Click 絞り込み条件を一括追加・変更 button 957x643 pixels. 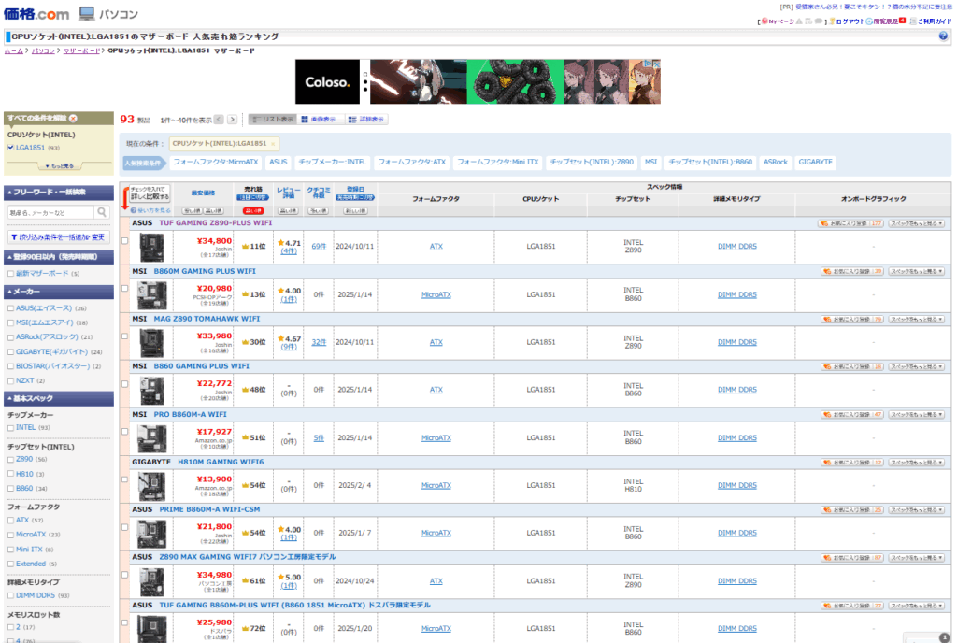pyautogui.click(x=59, y=237)
